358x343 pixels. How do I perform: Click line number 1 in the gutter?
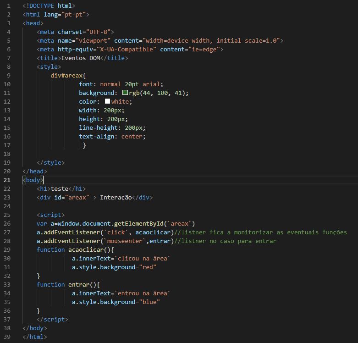click(9, 6)
